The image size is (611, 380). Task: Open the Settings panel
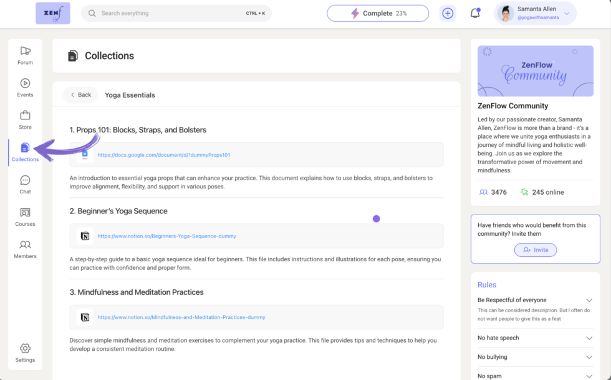point(25,352)
